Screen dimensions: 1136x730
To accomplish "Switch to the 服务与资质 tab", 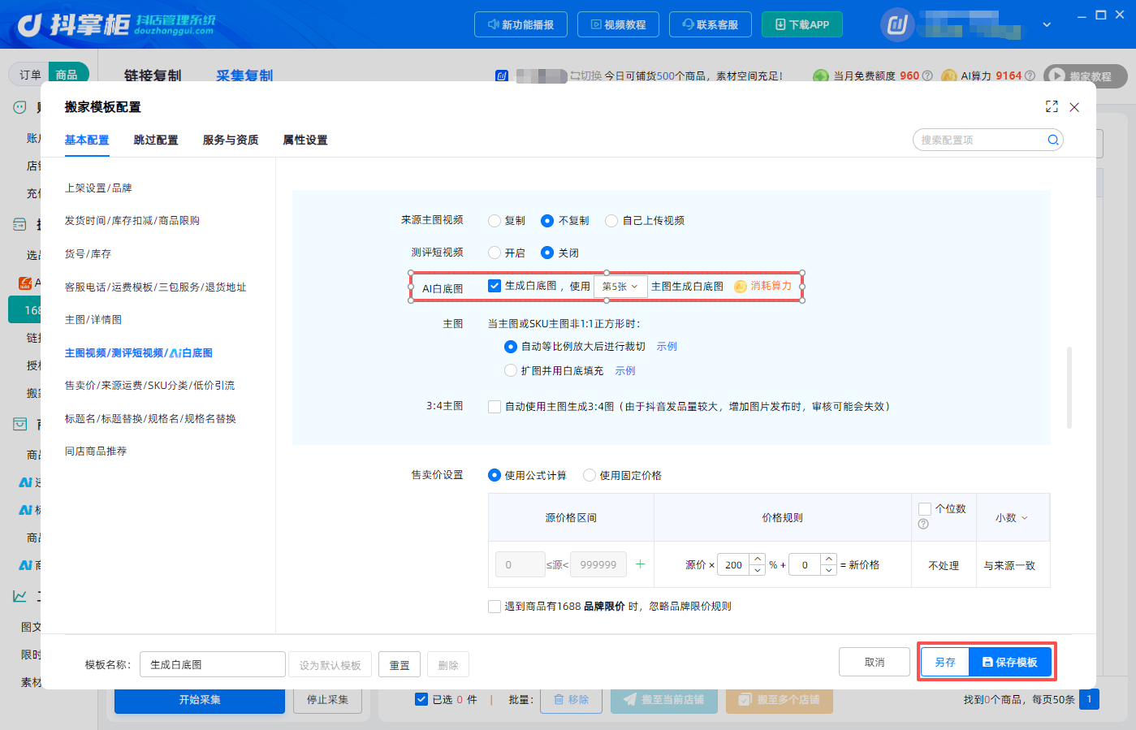I will pos(231,140).
